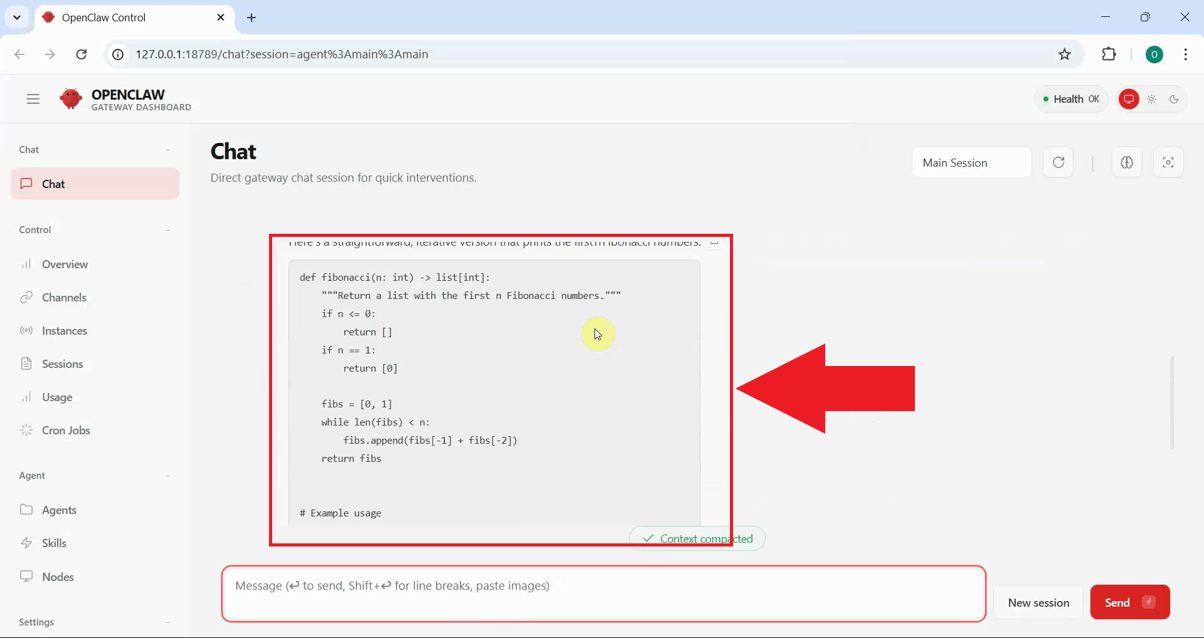Click the refresh chat icon beside Main Session
The height and width of the screenshot is (638, 1204).
tap(1059, 163)
